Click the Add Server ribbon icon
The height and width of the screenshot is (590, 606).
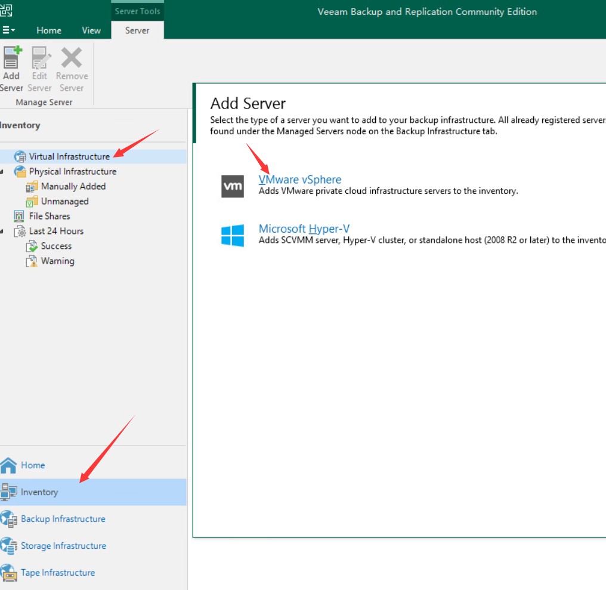(x=11, y=58)
